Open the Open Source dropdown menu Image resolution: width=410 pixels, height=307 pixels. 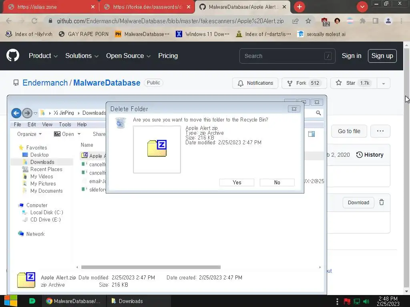(128, 56)
